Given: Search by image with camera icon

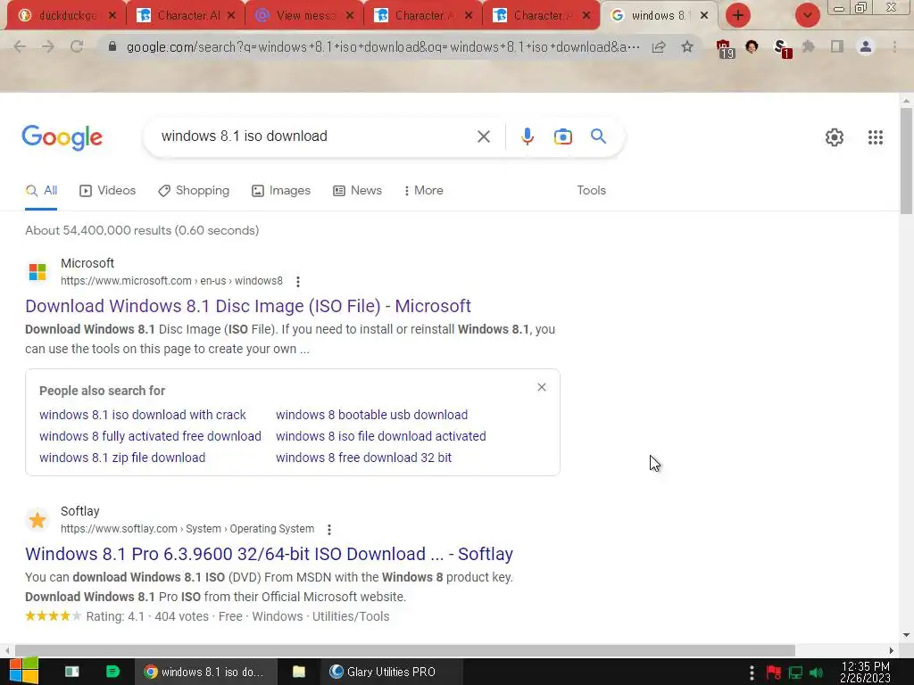Looking at the screenshot, I should pyautogui.click(x=562, y=136).
